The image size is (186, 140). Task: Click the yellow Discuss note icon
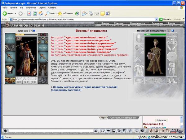click(103, 14)
